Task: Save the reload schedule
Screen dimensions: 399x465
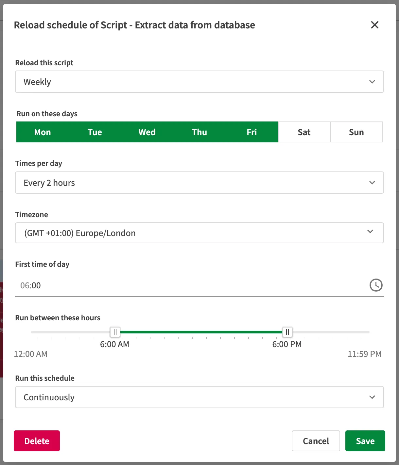Action: coord(365,441)
